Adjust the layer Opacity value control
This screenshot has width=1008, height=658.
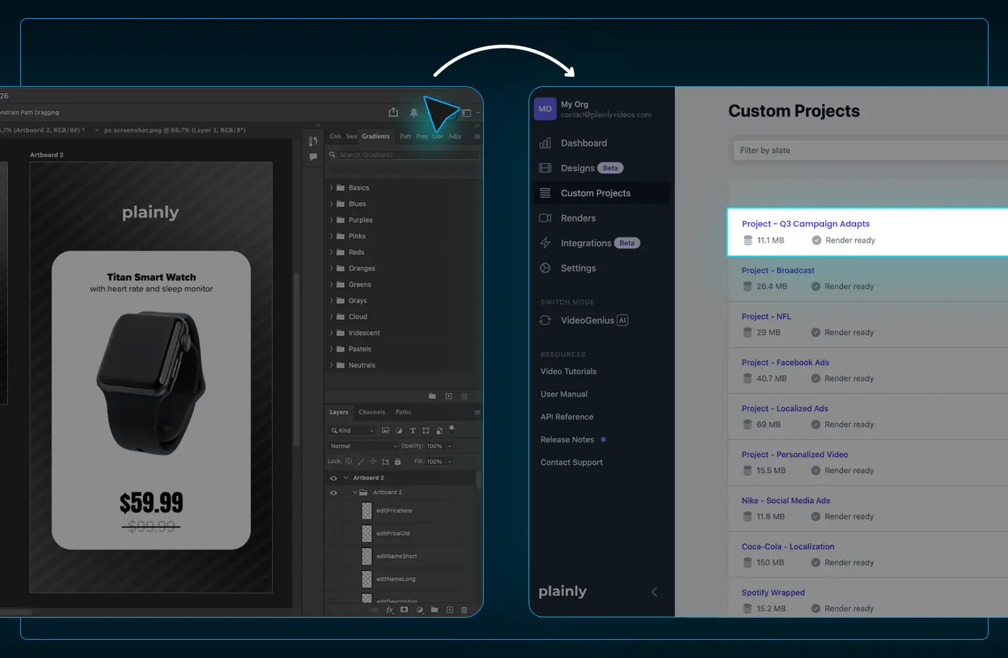[x=436, y=446]
